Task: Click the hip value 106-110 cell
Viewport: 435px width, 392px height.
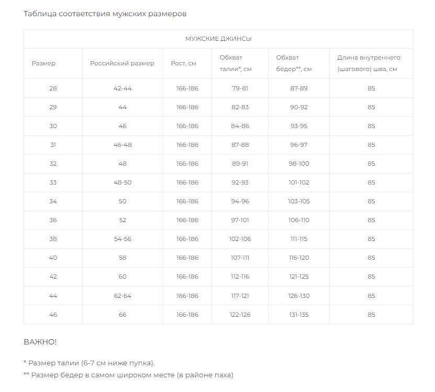Action: click(x=299, y=220)
